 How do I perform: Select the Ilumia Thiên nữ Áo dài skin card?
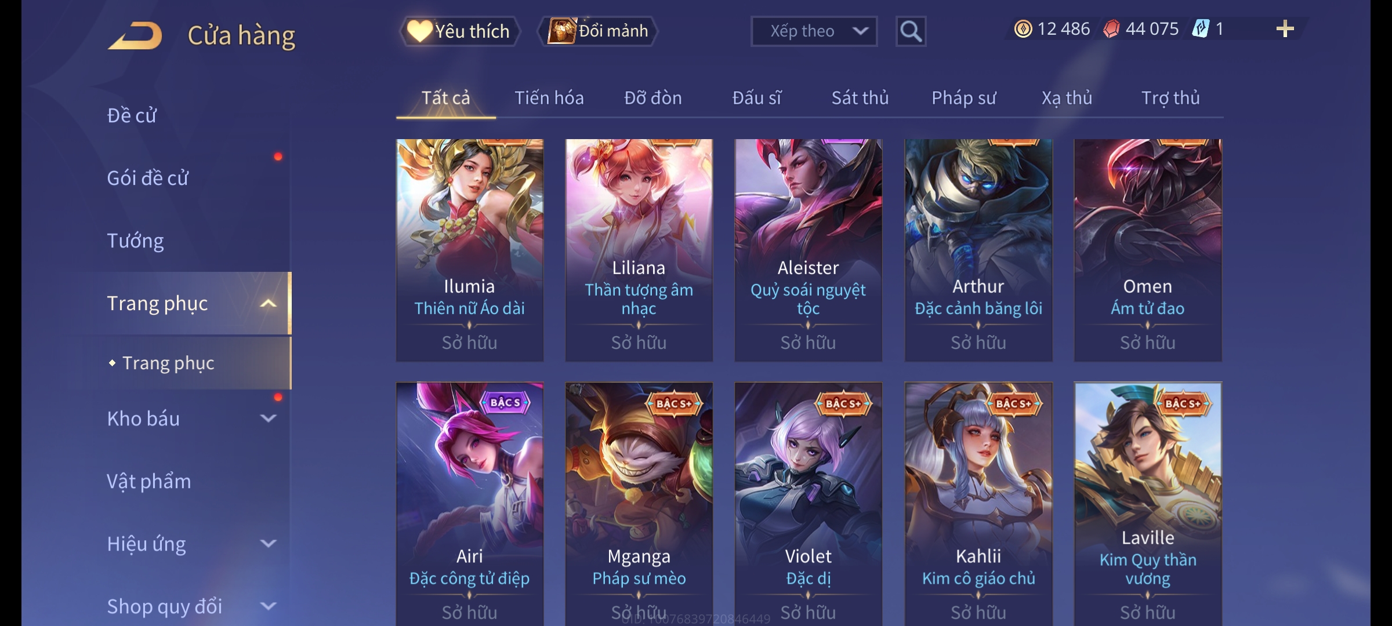click(470, 250)
